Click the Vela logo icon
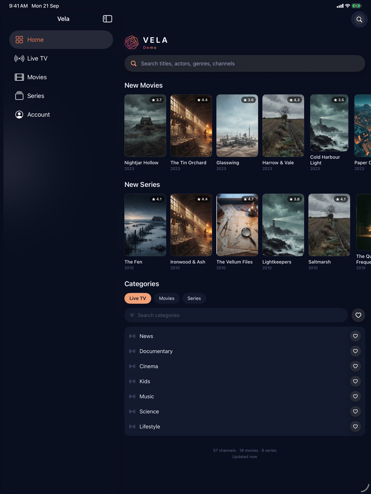This screenshot has width=371, height=494. coord(131,43)
